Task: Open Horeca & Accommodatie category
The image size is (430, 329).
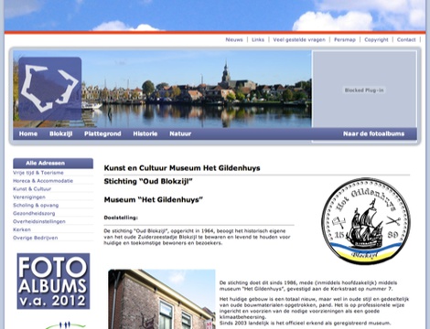Action: 43,181
